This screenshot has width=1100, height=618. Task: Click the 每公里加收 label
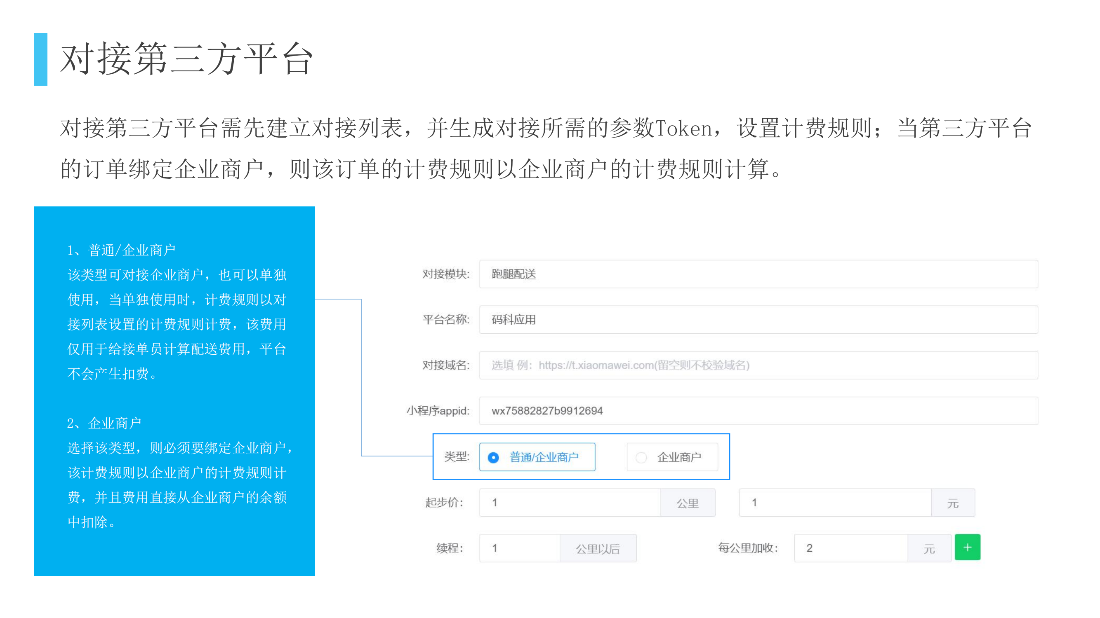(748, 548)
